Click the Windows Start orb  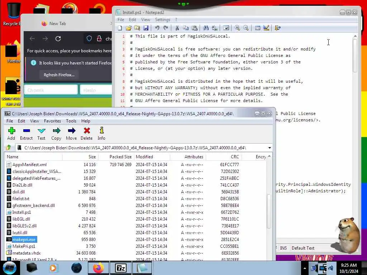coord(9,268)
